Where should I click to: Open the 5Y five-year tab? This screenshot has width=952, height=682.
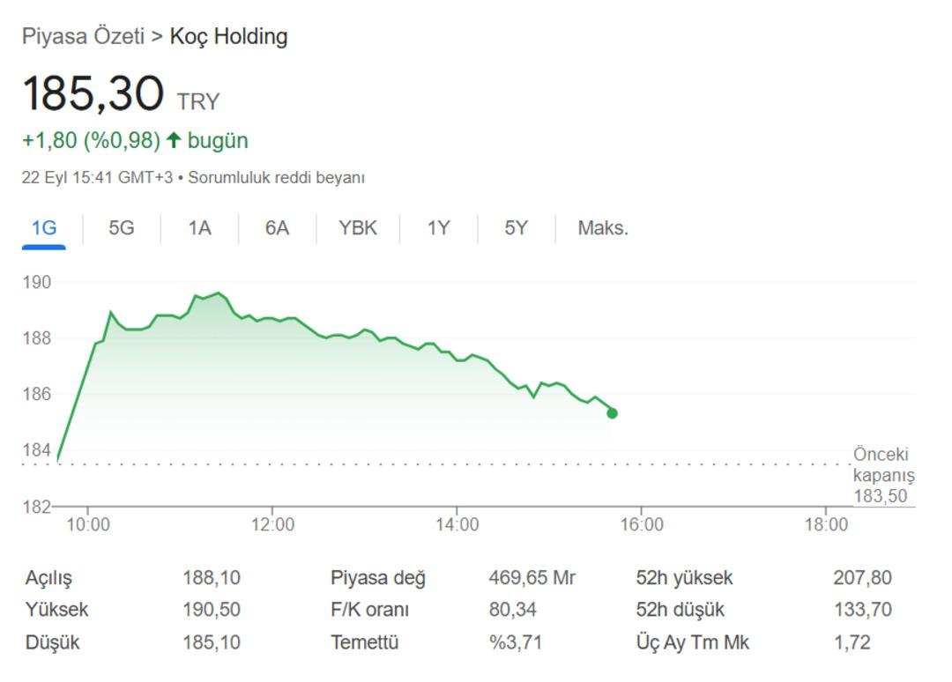516,228
